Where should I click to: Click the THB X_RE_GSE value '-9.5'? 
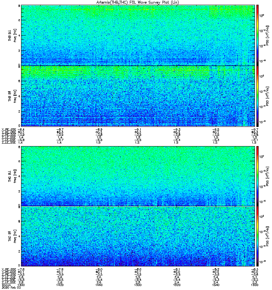click(215, 129)
